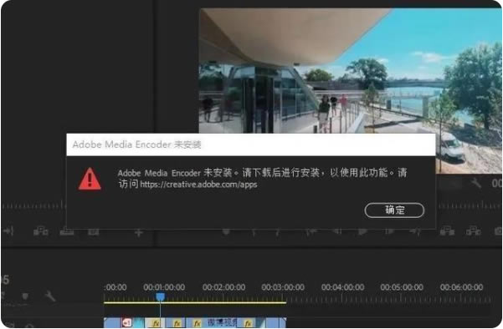The image size is (503, 329).
Task: Click Source Monitor Go to Out icon
Action: coord(8,231)
